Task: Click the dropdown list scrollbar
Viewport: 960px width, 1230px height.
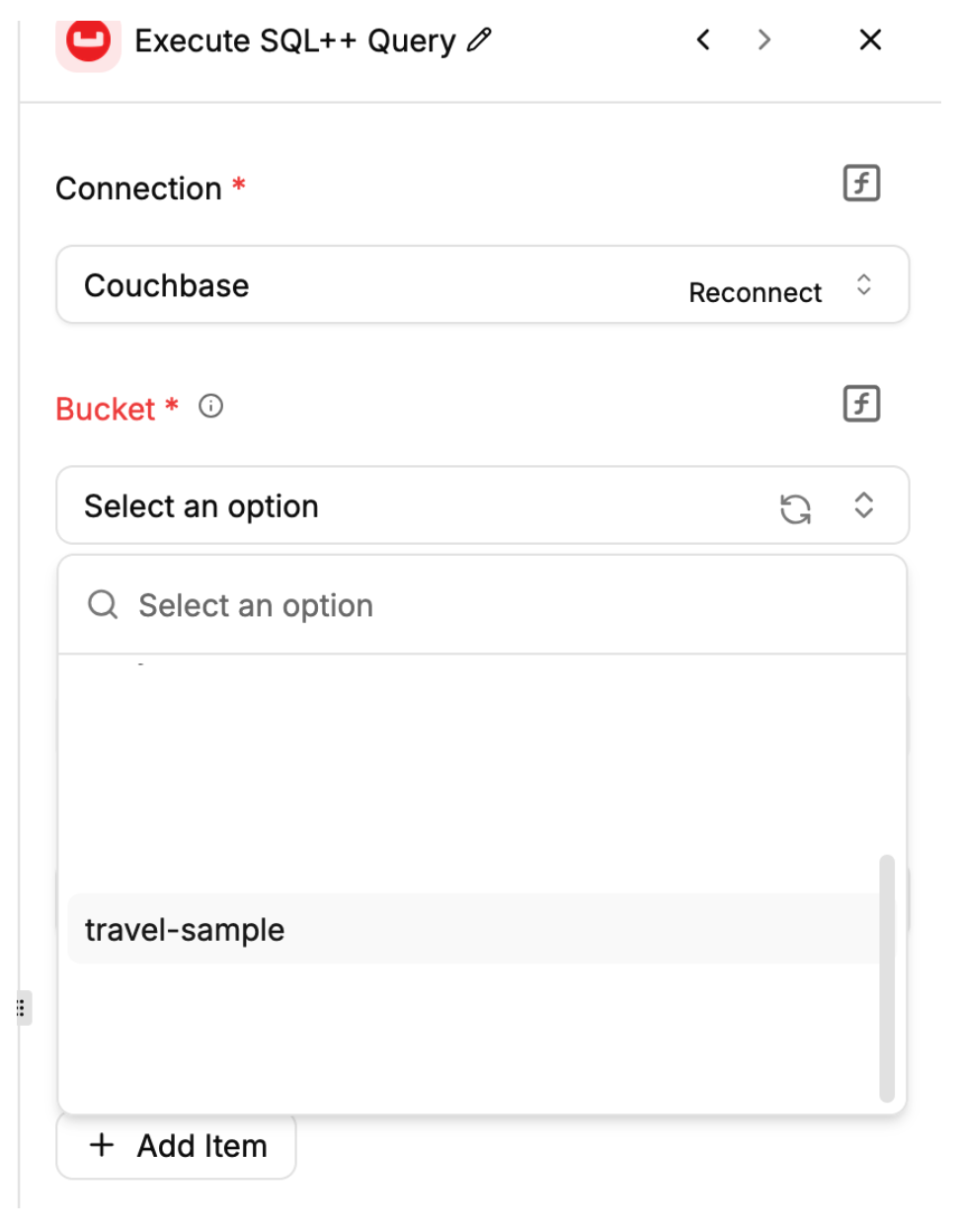Action: (886, 977)
